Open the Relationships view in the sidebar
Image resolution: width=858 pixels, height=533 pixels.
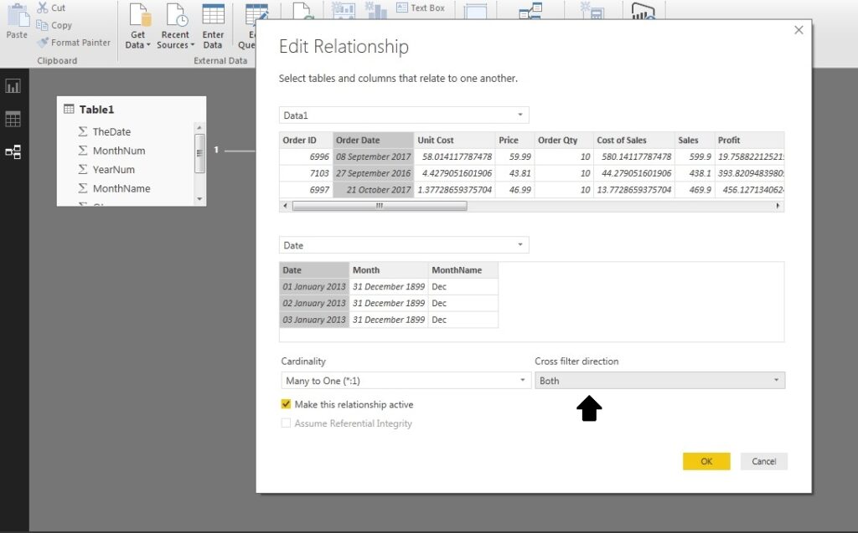pos(12,151)
